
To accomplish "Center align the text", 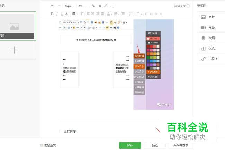I will (x=93, y=14).
